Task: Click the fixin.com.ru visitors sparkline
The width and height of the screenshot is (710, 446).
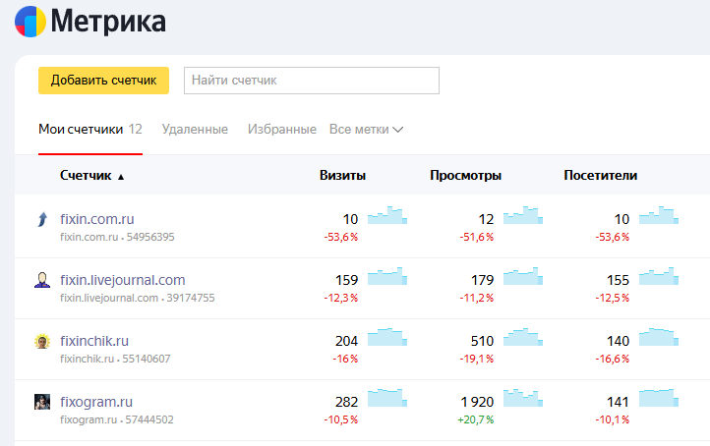Action: (x=659, y=215)
